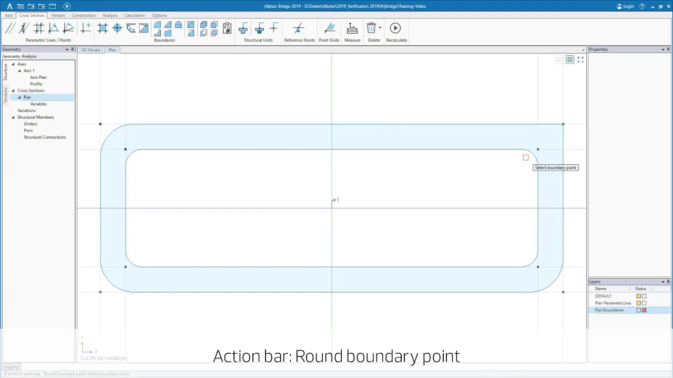Click the first Structural Units icon
This screenshot has width=673, height=378.
tap(243, 28)
